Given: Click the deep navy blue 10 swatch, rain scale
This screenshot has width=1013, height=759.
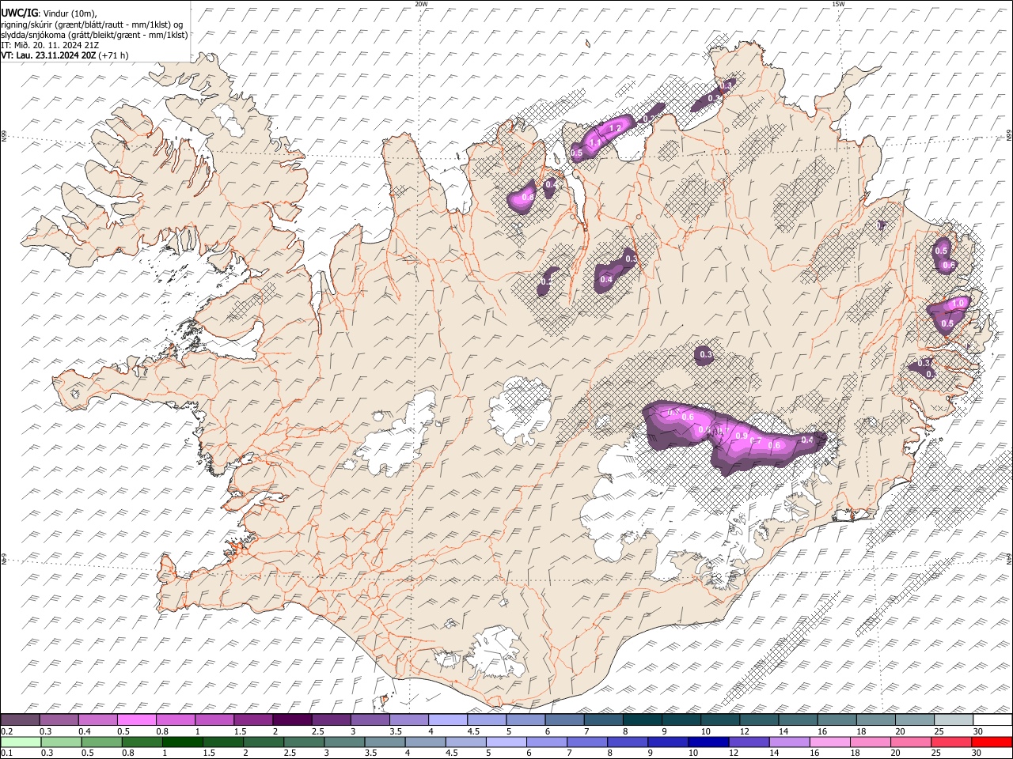Looking at the screenshot, I should pyautogui.click(x=708, y=742).
